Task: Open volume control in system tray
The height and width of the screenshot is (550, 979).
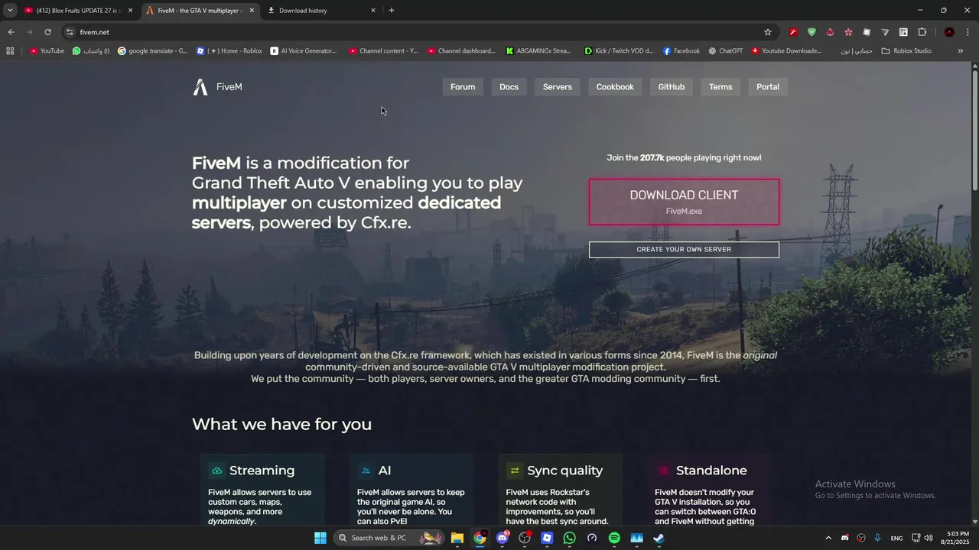Action: [x=929, y=538]
